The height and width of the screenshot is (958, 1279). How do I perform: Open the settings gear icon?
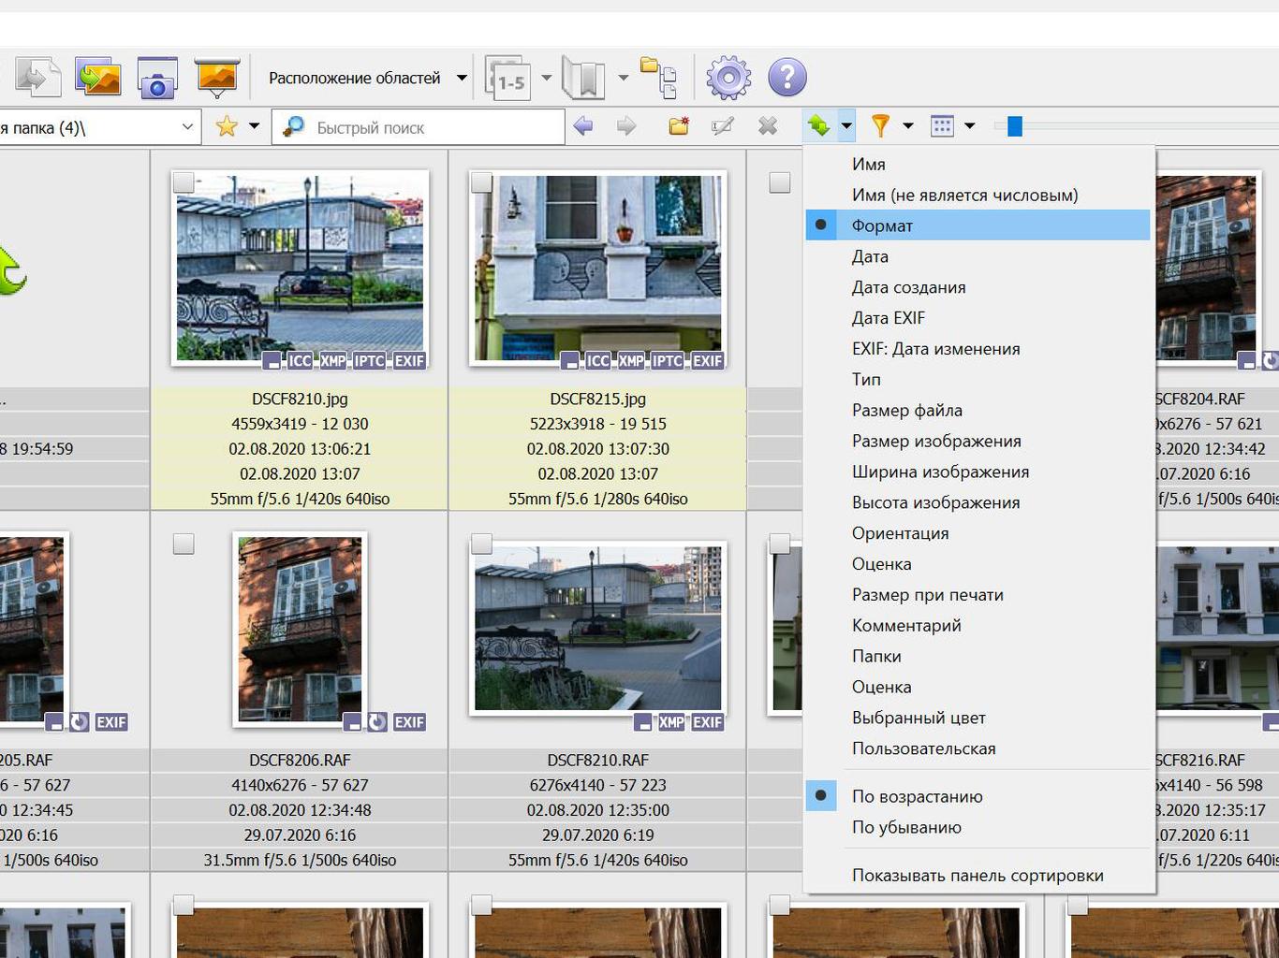tap(728, 78)
